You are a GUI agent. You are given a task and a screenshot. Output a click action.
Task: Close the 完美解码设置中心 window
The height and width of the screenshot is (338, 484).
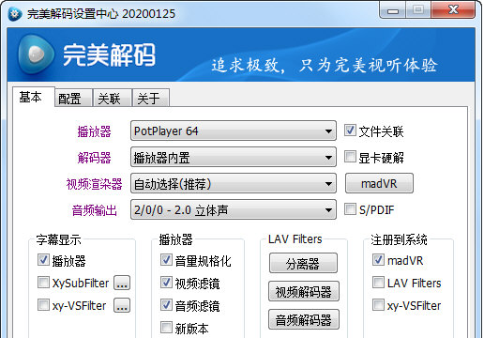pyautogui.click(x=453, y=10)
